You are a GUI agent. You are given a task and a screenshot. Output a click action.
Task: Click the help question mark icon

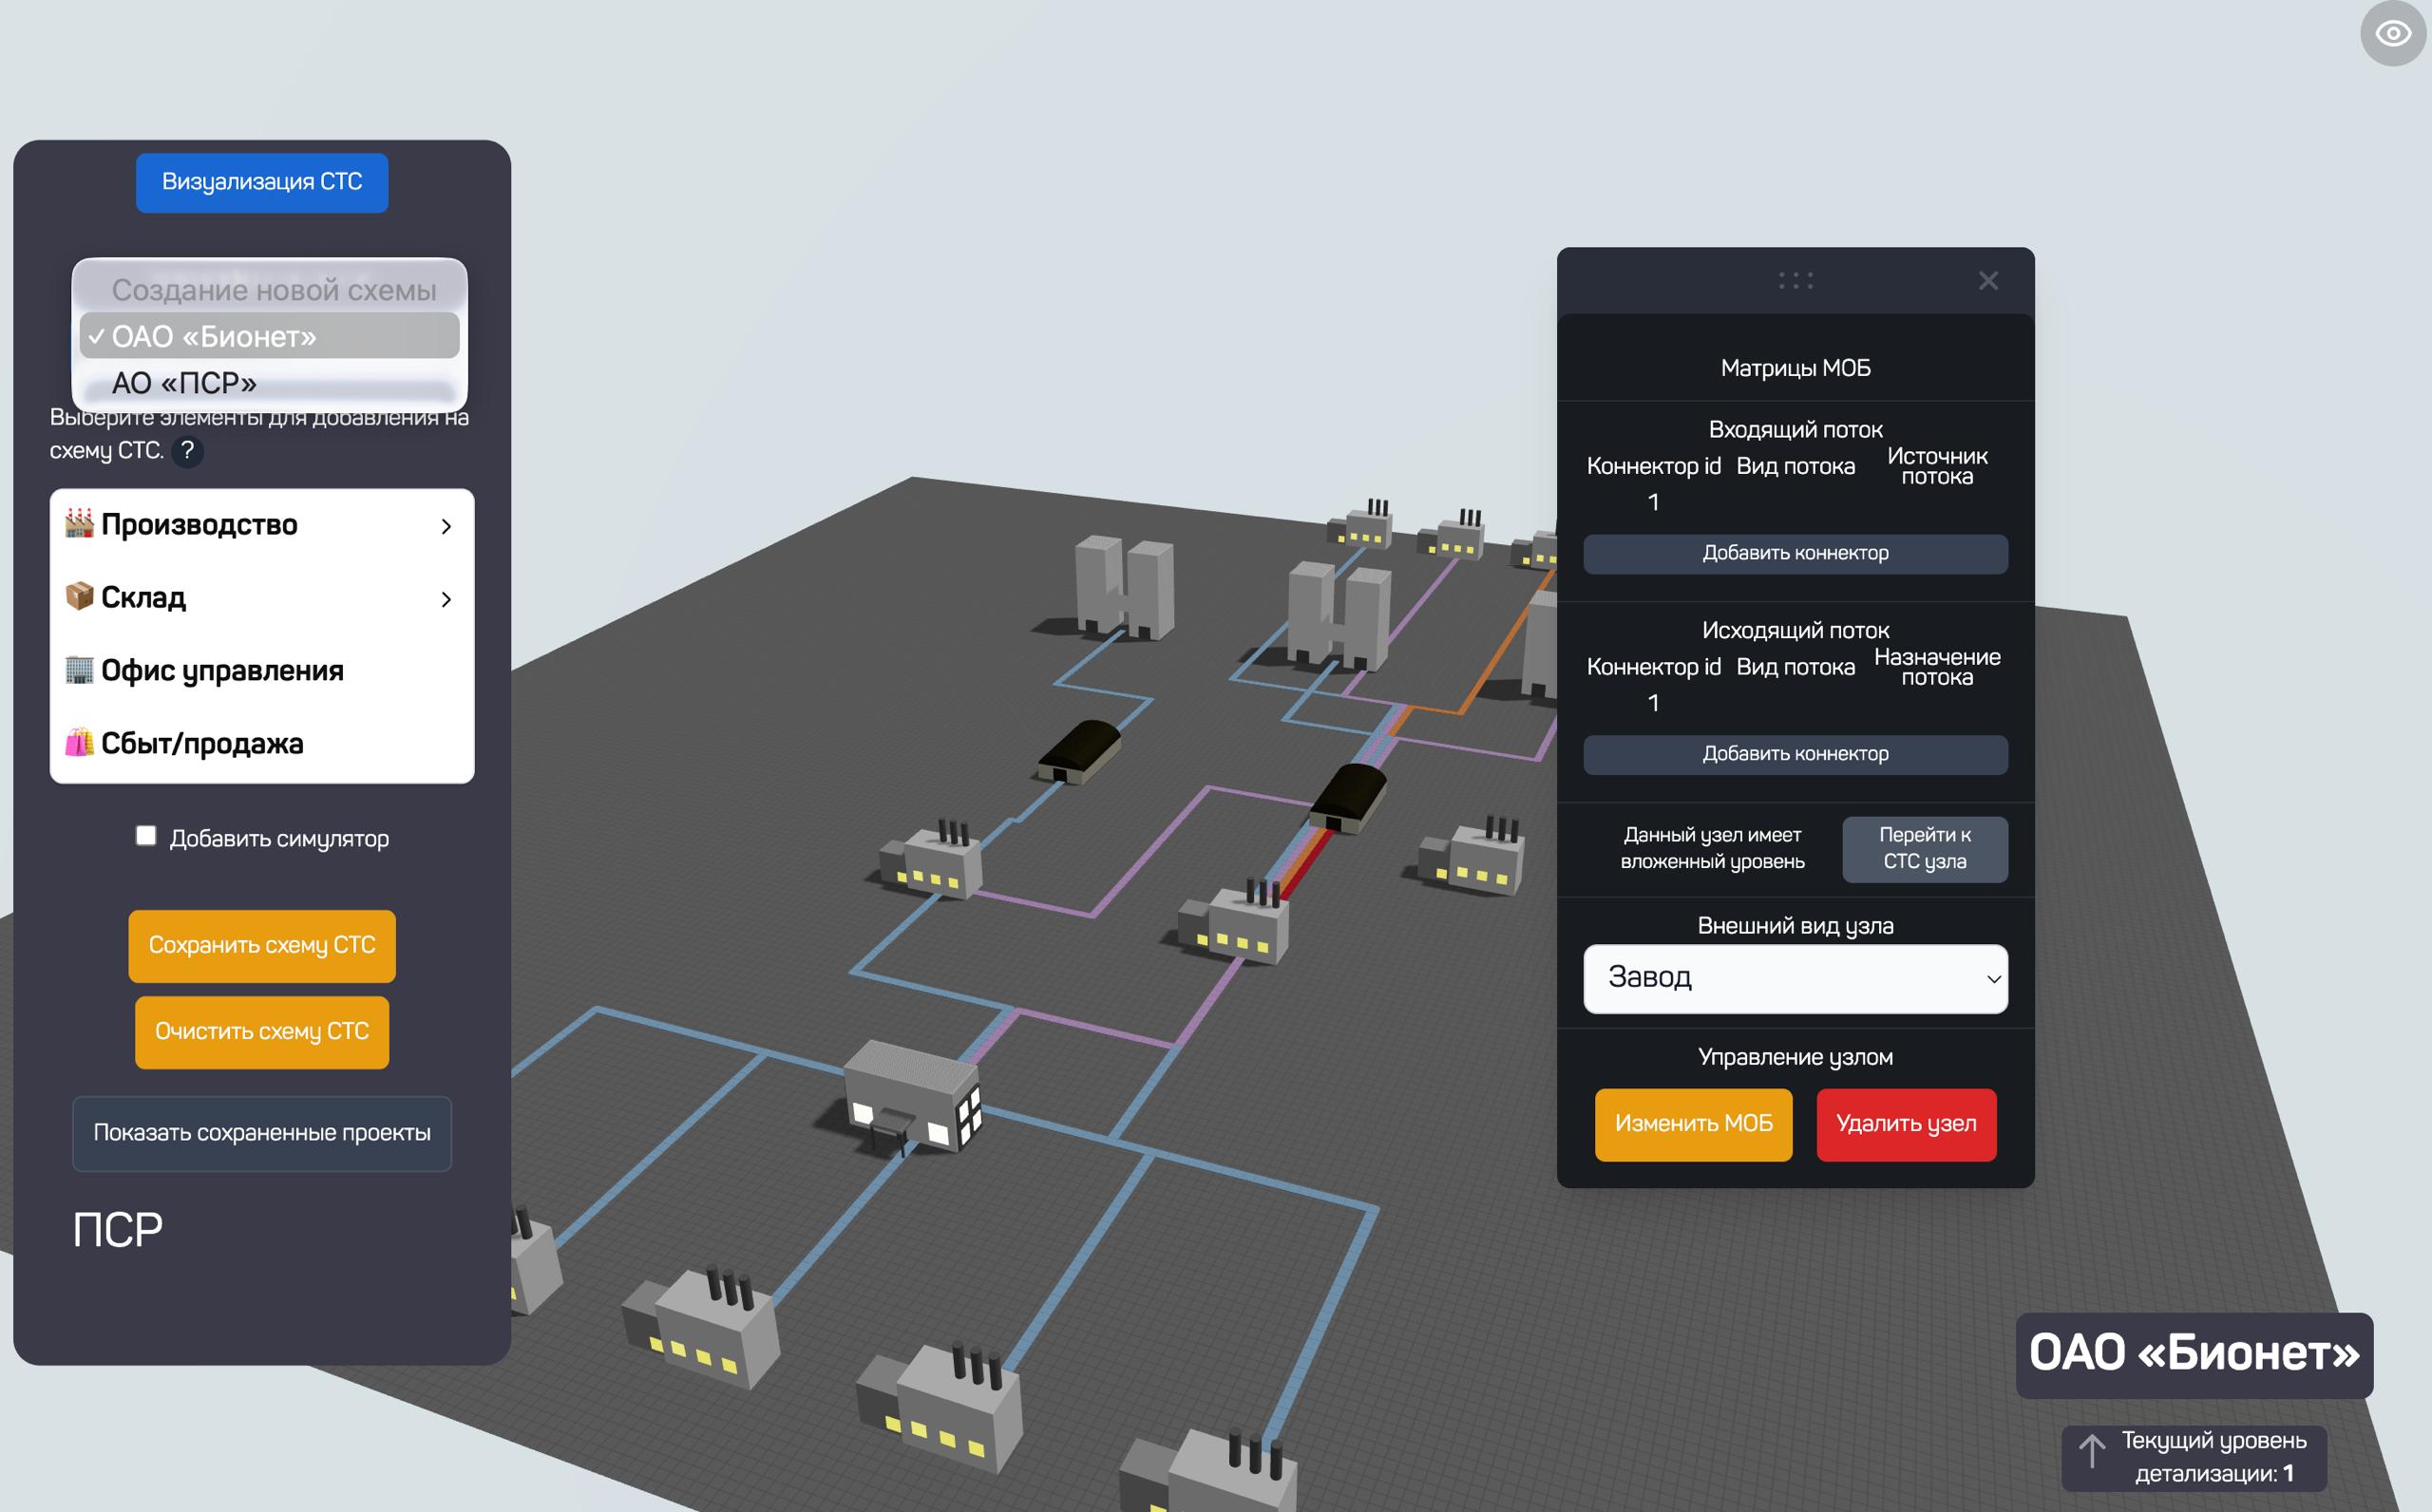pyautogui.click(x=187, y=451)
